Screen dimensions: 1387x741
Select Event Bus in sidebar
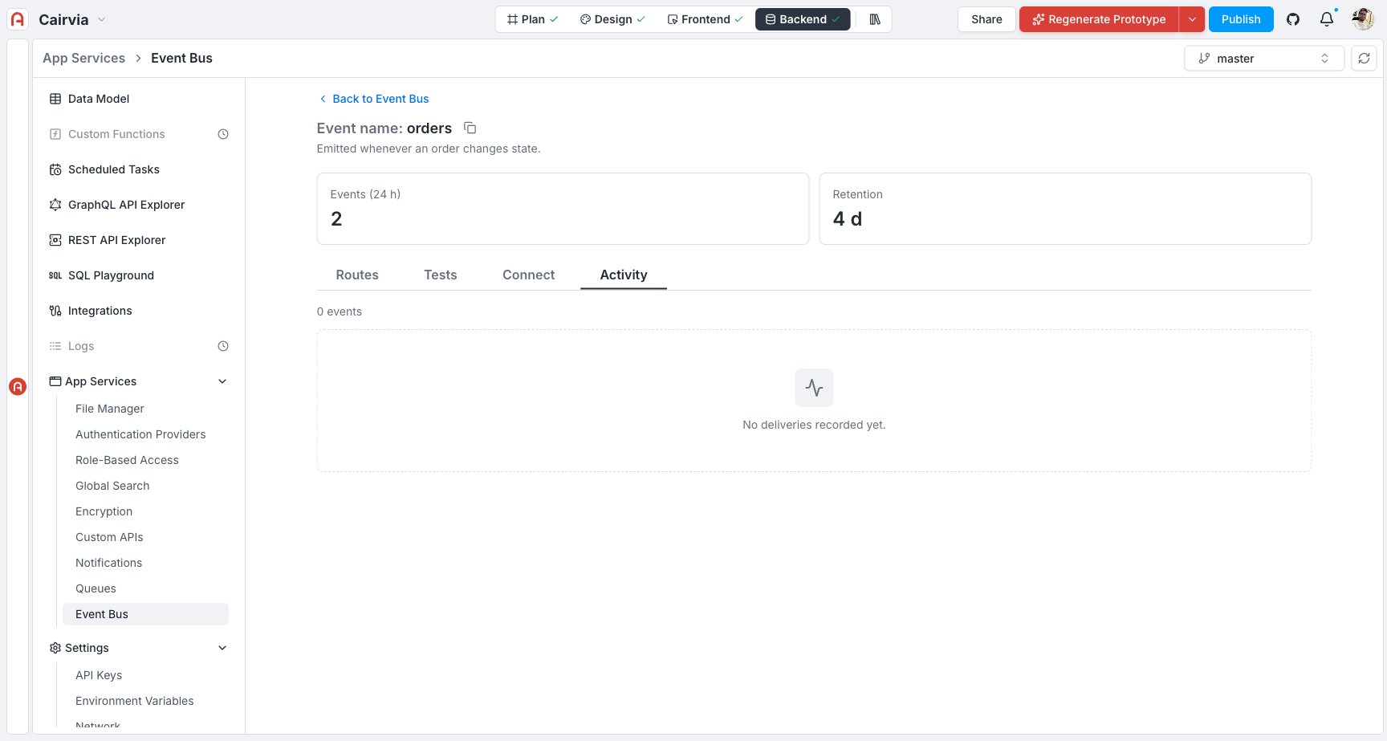[145, 614]
